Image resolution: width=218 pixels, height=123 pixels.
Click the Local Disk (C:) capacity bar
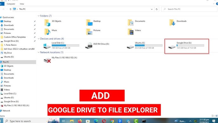tap(65, 45)
